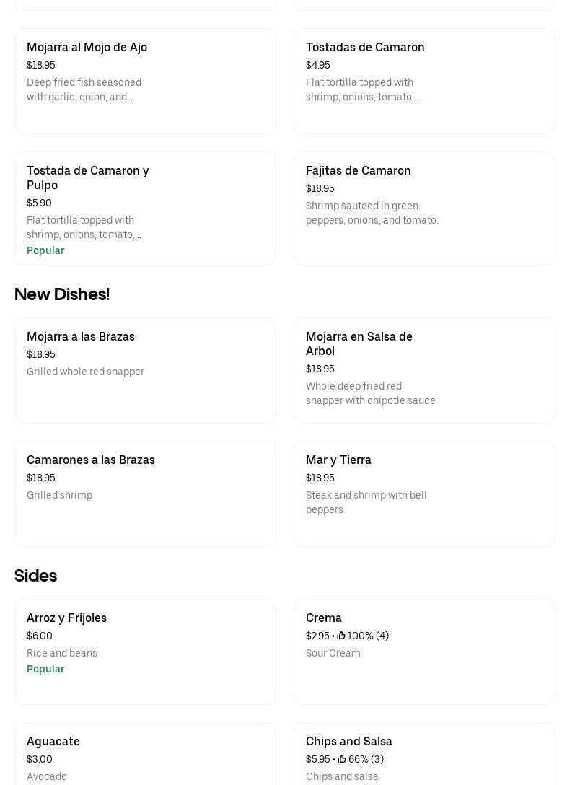Screen dimensions: 580x785
Task: Open the Camarones a las Brazas card
Action: click(x=91, y=460)
